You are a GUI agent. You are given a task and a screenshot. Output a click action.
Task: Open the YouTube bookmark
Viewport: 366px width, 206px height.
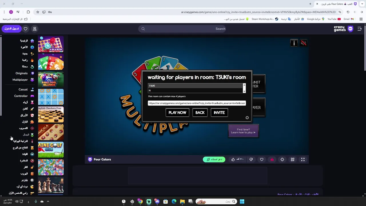pyautogui.click(x=334, y=19)
